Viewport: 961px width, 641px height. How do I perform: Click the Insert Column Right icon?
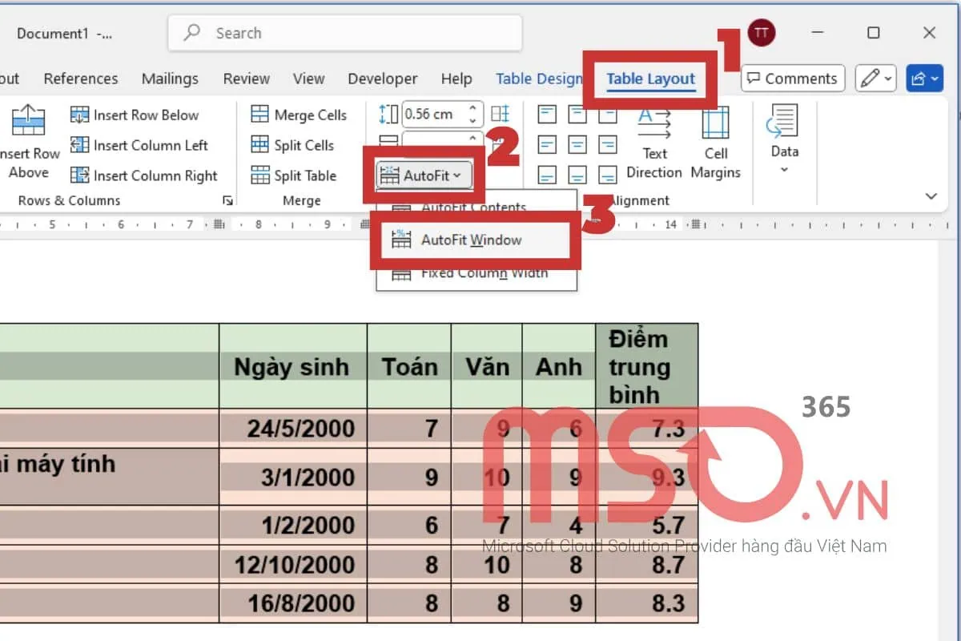(80, 175)
